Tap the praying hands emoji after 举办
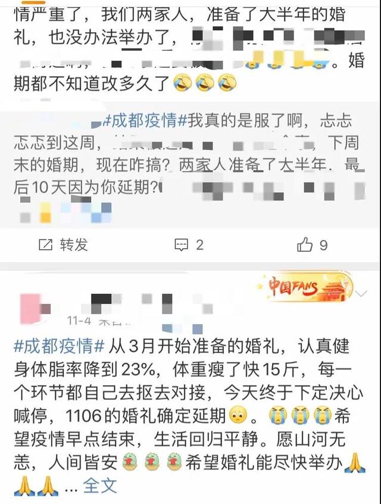 [355, 462]
